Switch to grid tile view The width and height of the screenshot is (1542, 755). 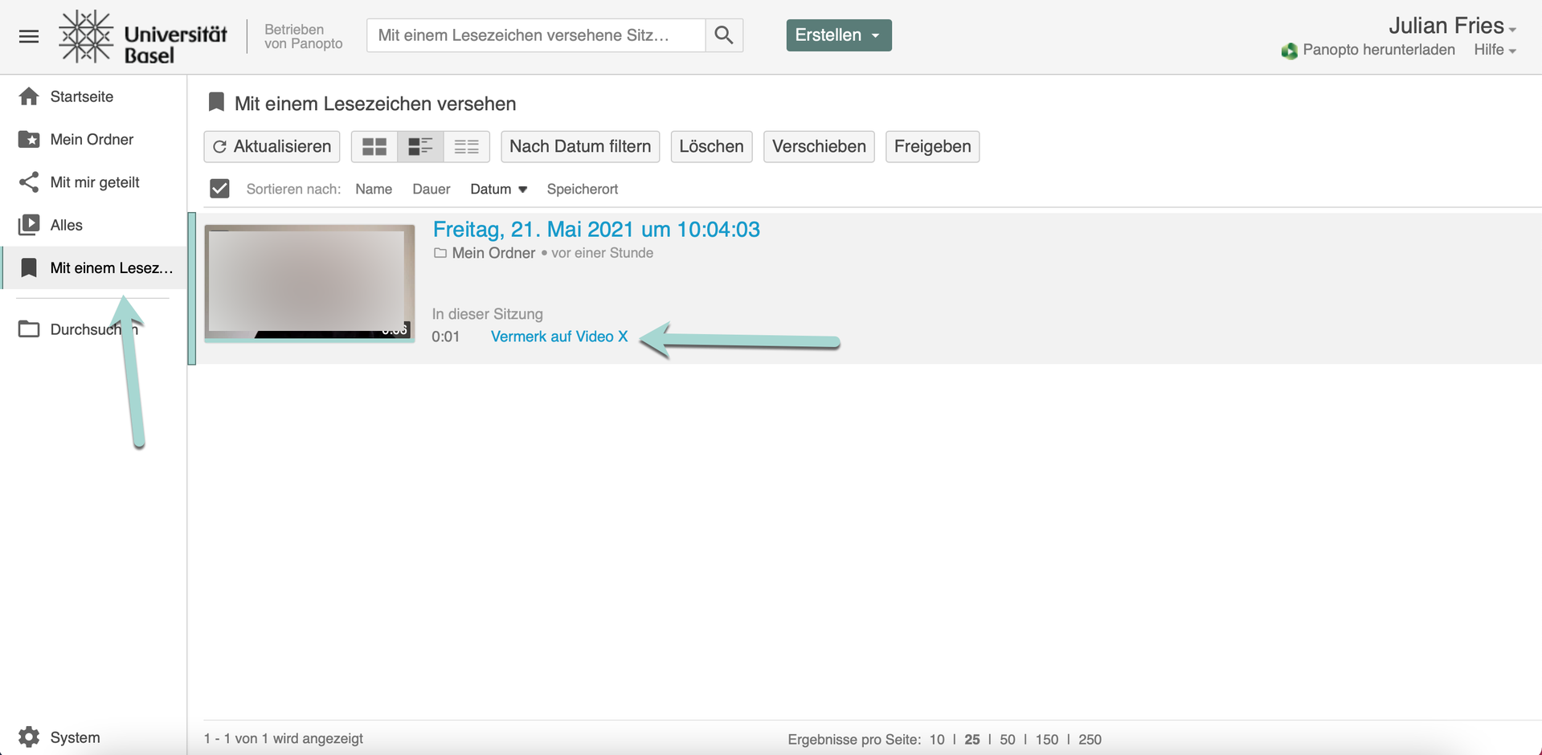click(374, 146)
